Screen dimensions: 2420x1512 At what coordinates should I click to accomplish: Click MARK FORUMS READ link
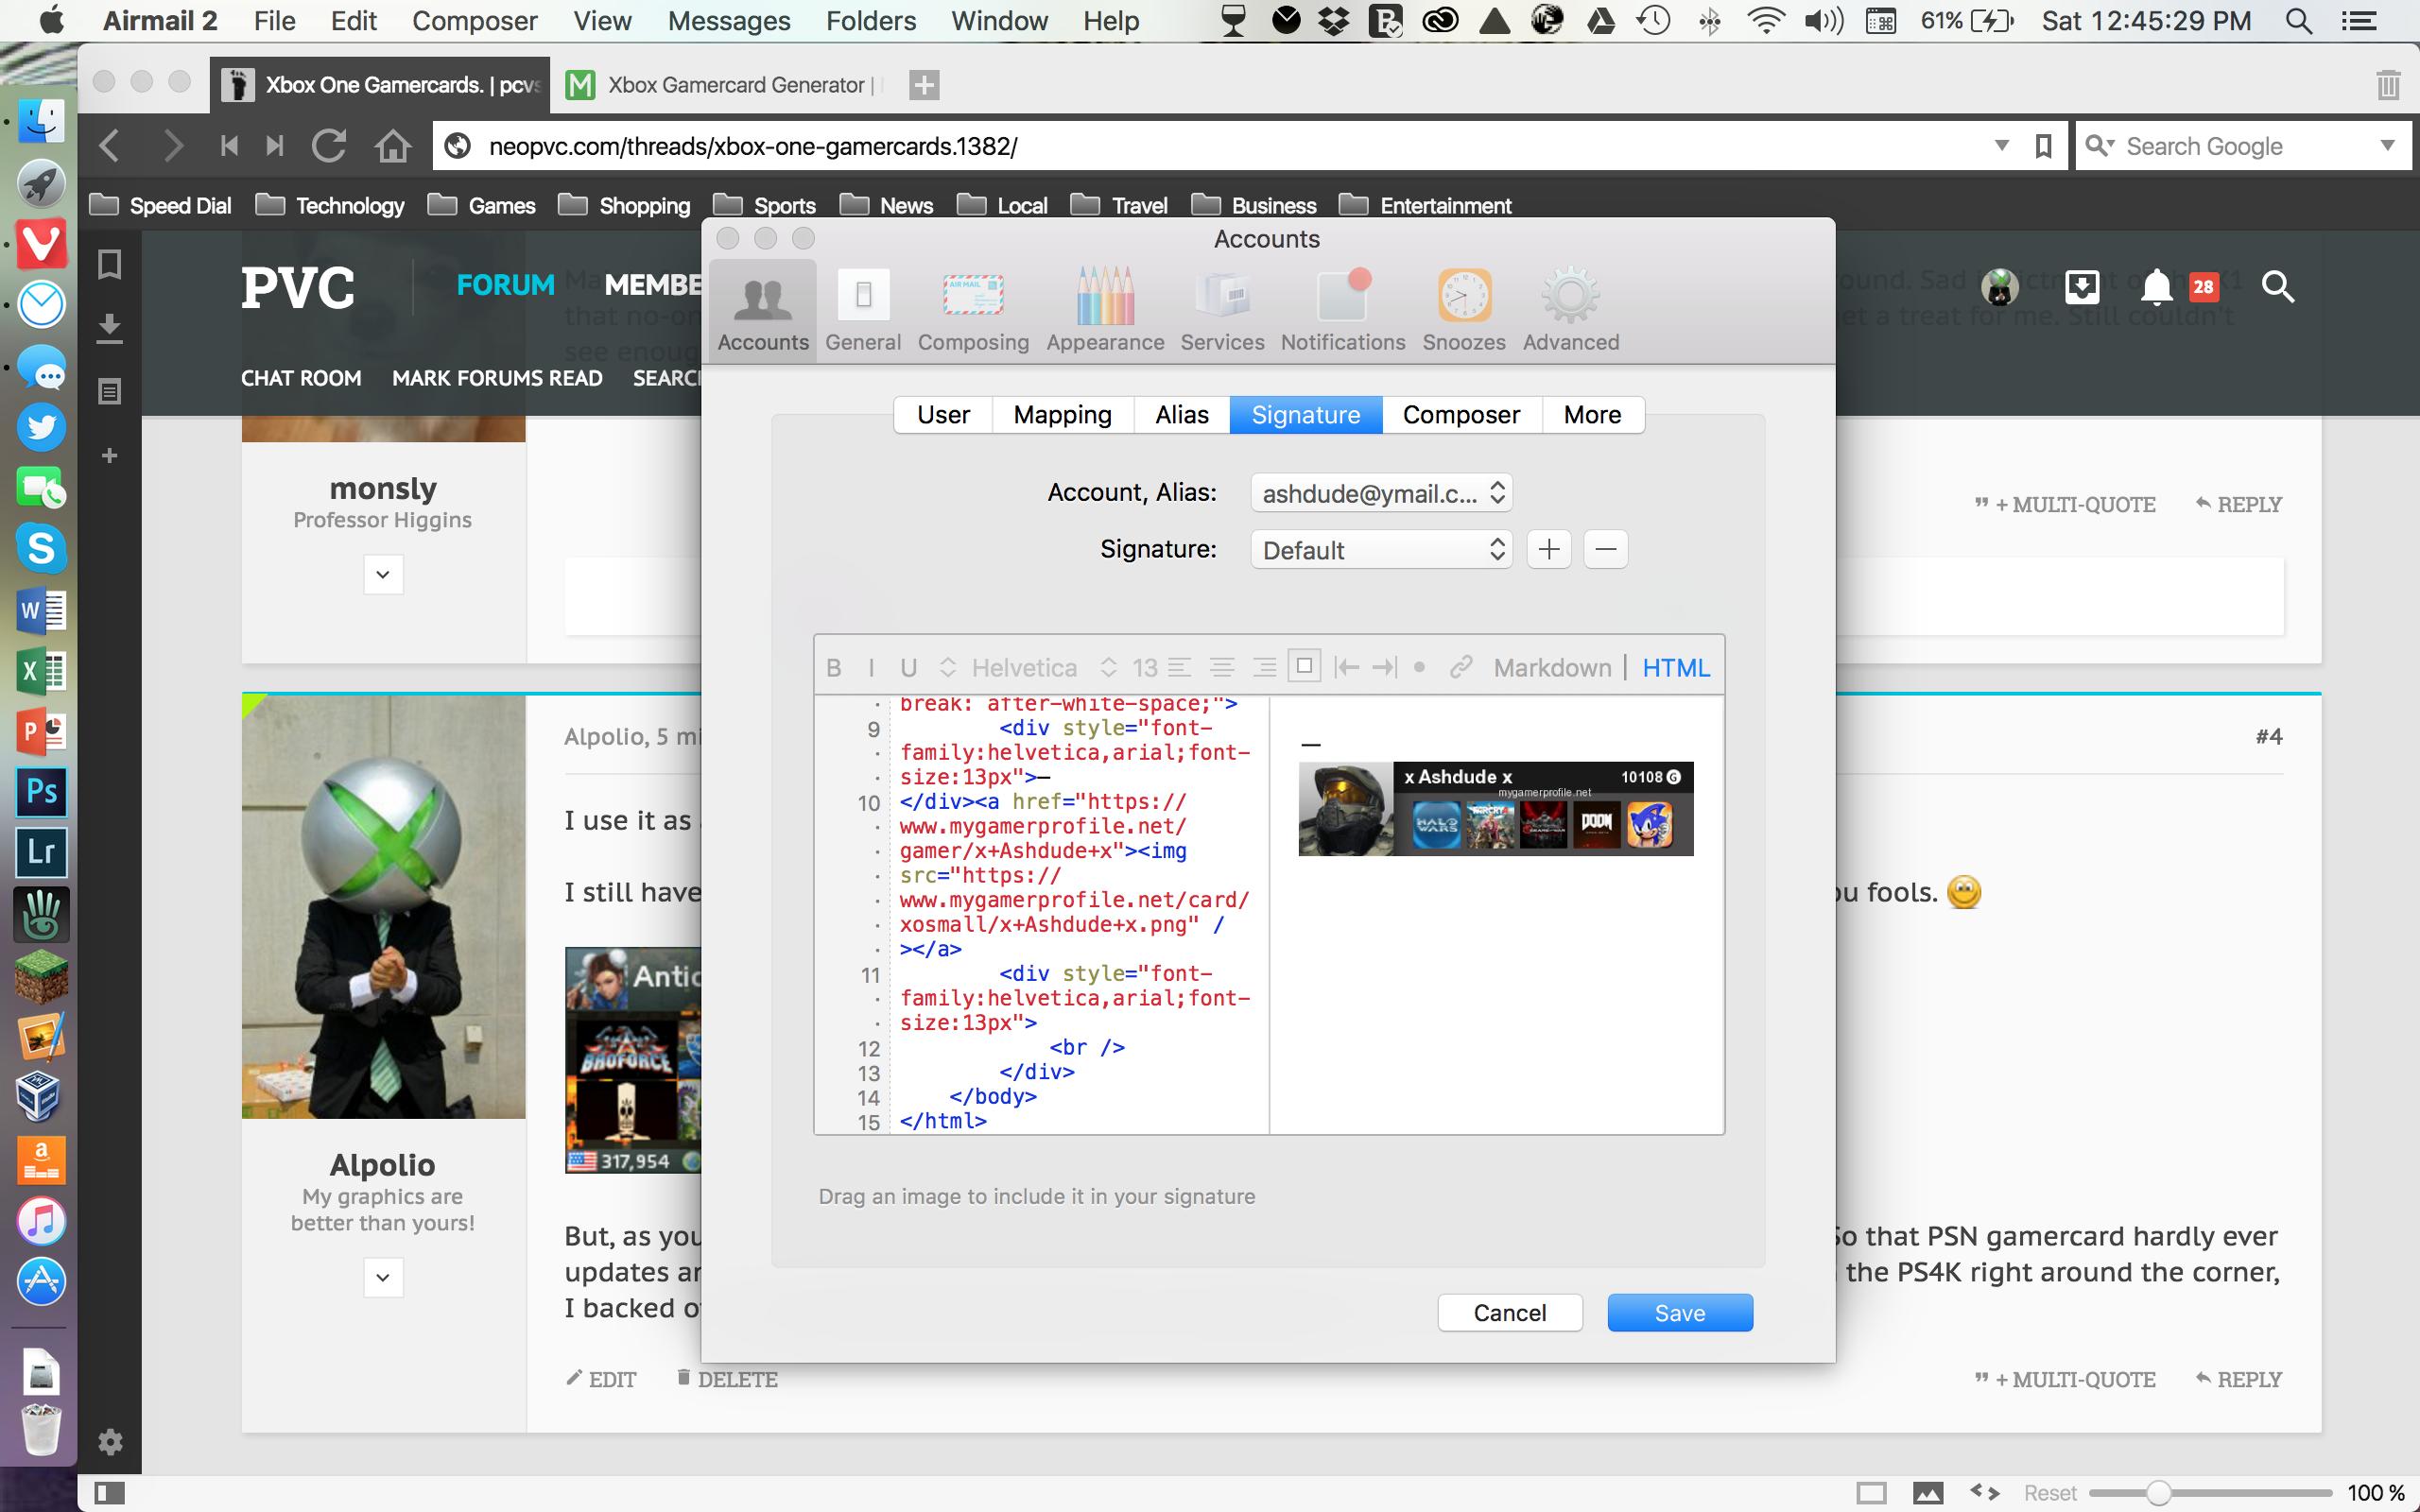coord(497,378)
